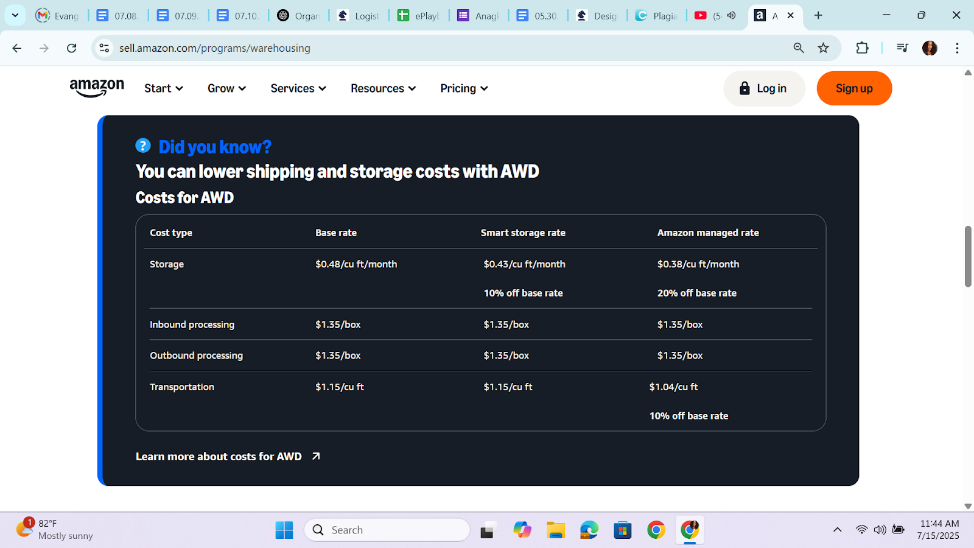
Task: Click the scrollbar down arrow
Action: 968,507
